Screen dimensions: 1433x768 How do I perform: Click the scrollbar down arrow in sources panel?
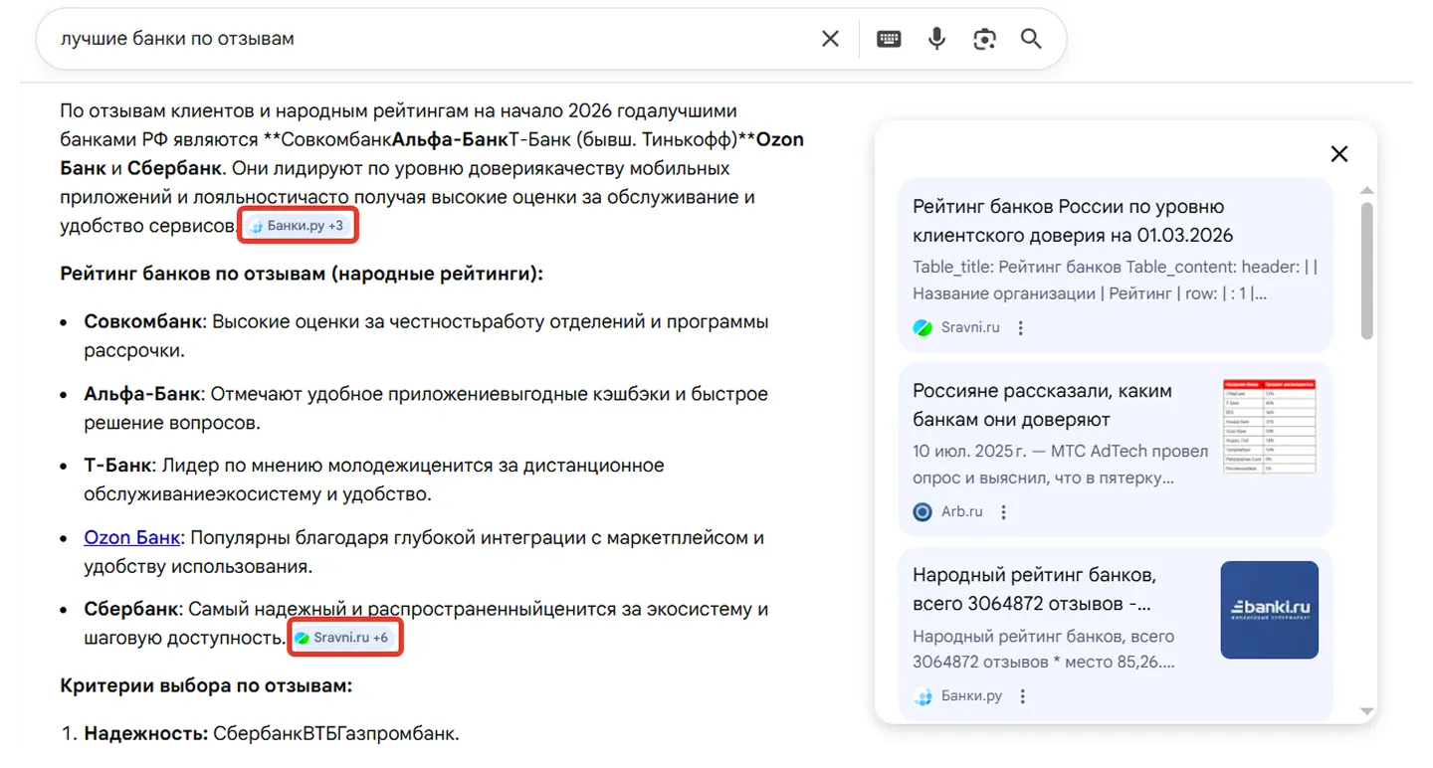click(1367, 711)
